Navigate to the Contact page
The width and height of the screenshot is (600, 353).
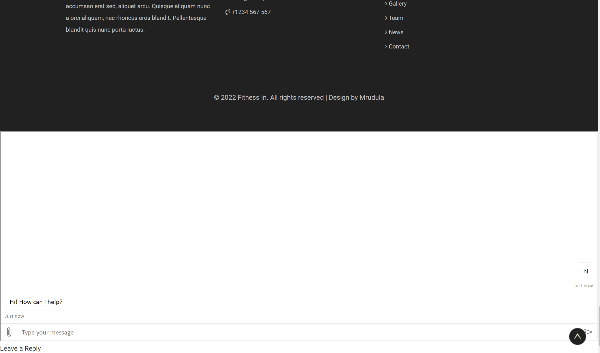(399, 46)
